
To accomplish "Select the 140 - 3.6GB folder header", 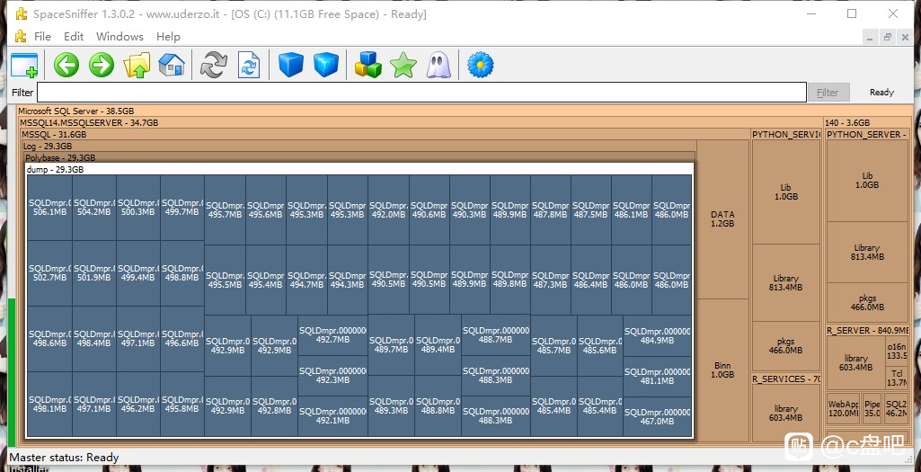I will pyautogui.click(x=868, y=123).
